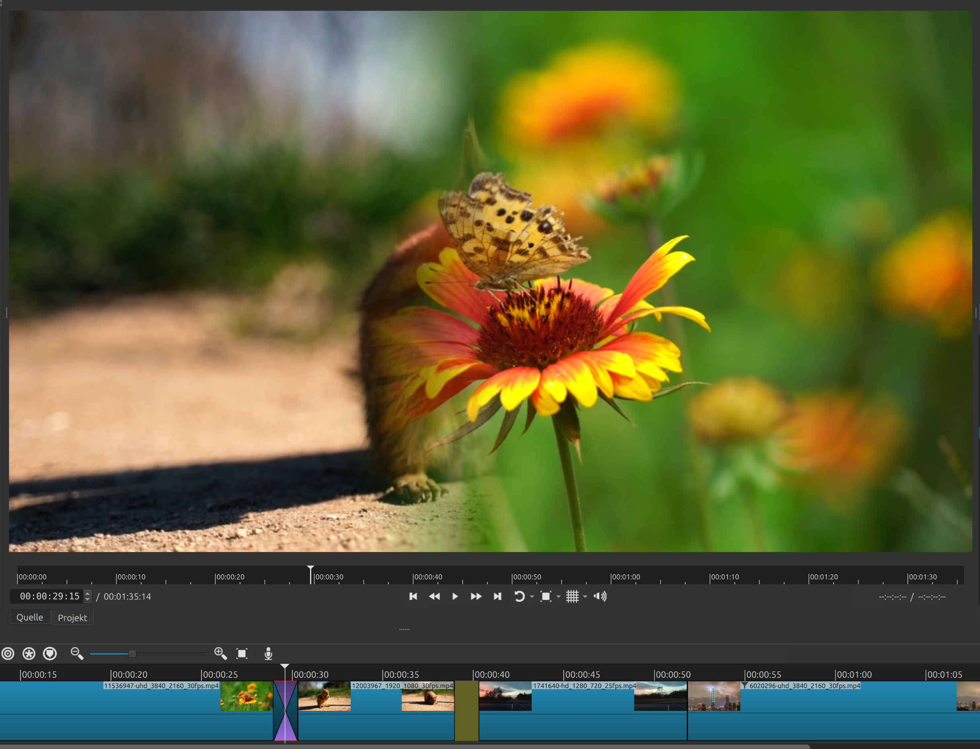
Task: Expand the player zoom dropdown arrow
Action: pos(559,597)
